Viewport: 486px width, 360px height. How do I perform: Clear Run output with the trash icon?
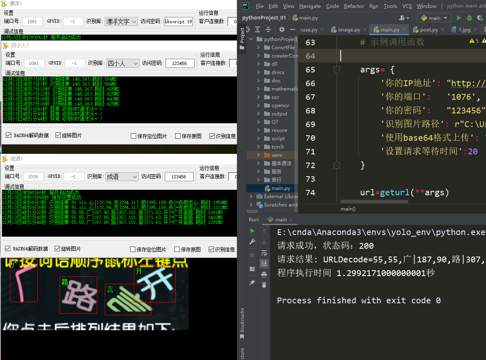(x=264, y=285)
